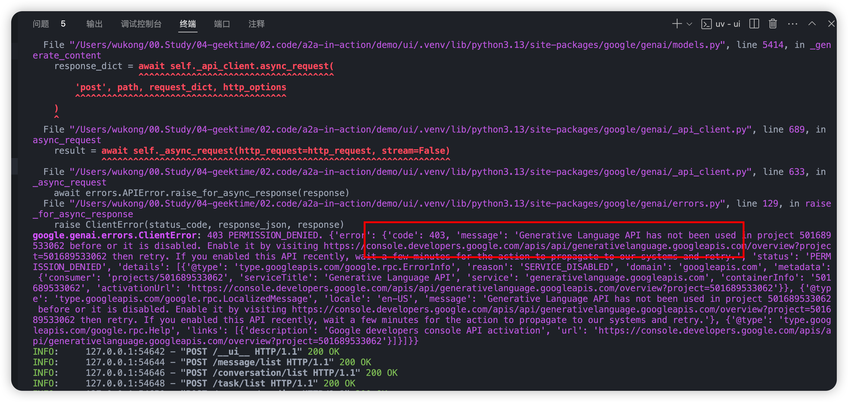This screenshot has height=402, width=848.
Task: Open the 端口 tab
Action: coord(221,24)
